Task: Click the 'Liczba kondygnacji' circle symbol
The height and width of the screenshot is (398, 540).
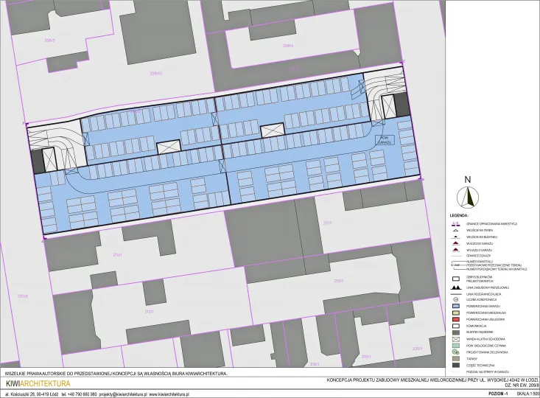Action: tap(455, 300)
